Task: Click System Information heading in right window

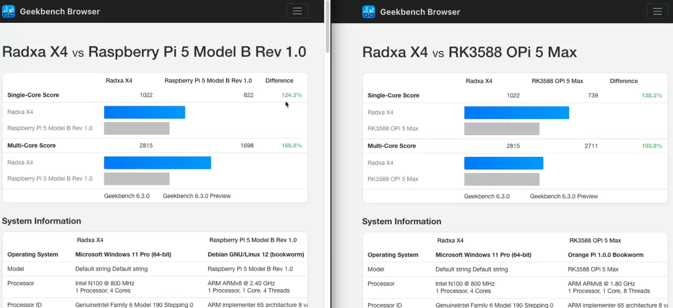Action: pyautogui.click(x=401, y=222)
